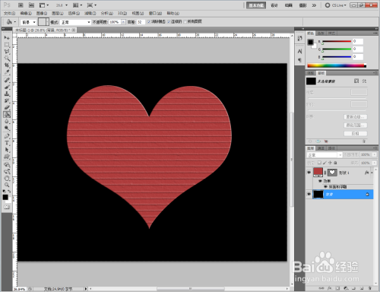Open the layer blend mode dropdown 正常
Viewport: 380px width, 292px height.
tap(325, 155)
